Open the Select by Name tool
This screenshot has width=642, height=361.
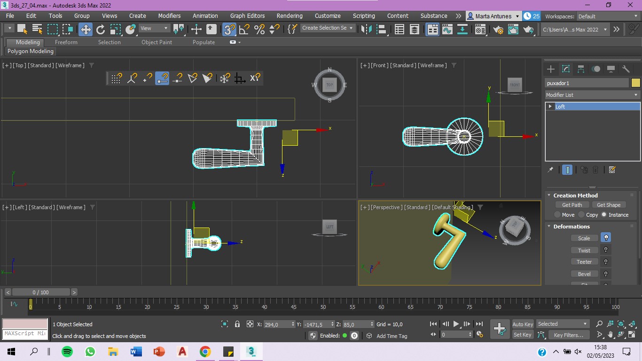click(37, 29)
